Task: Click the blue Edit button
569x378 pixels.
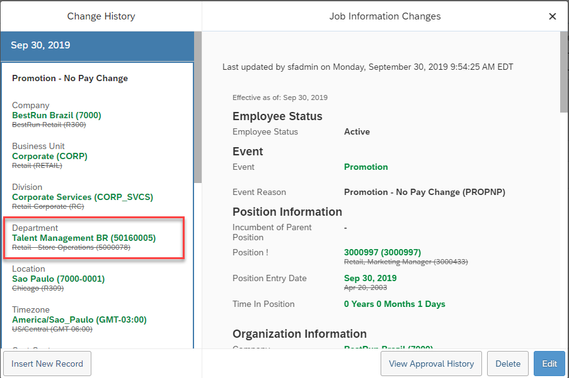Action: coord(549,364)
